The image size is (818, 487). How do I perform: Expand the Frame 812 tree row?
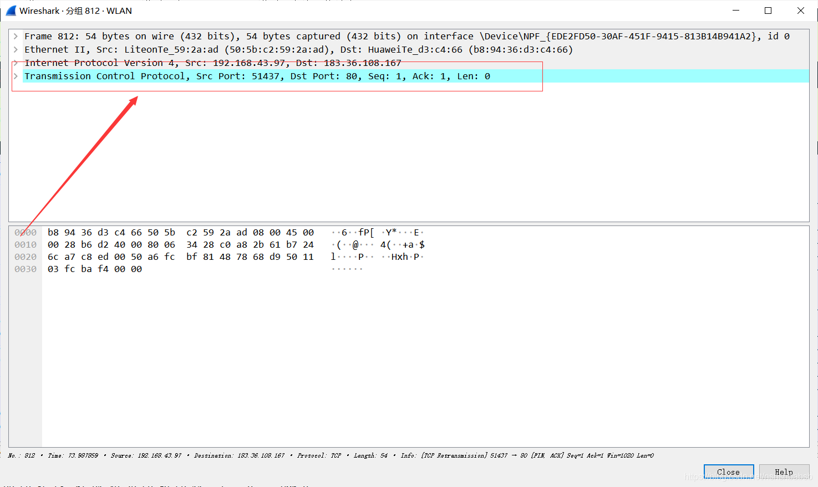click(16, 37)
